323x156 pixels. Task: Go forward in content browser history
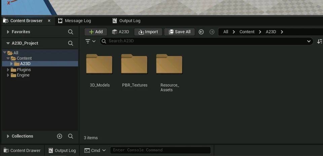(212, 32)
